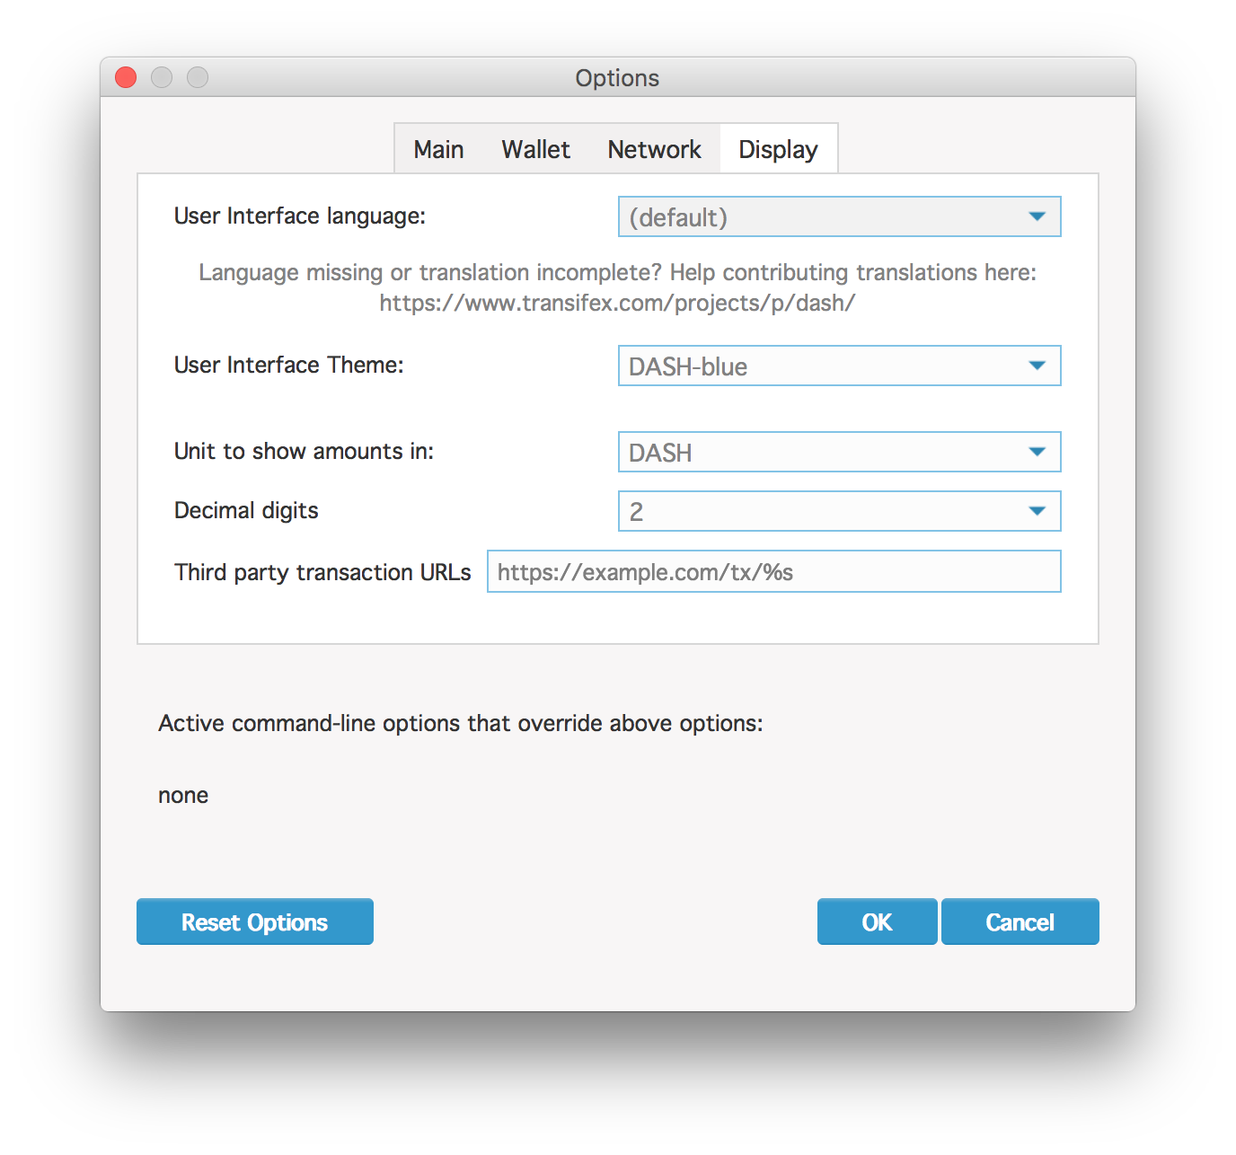
Task: Click the 'Decimal digits' label
Action: coord(246,510)
